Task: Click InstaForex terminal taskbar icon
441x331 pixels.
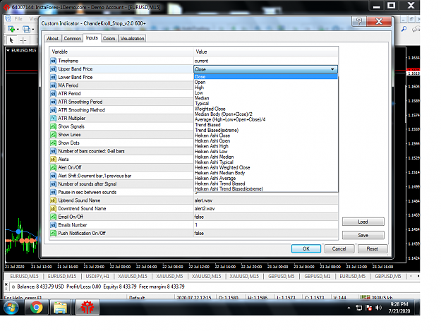Action: (87, 307)
